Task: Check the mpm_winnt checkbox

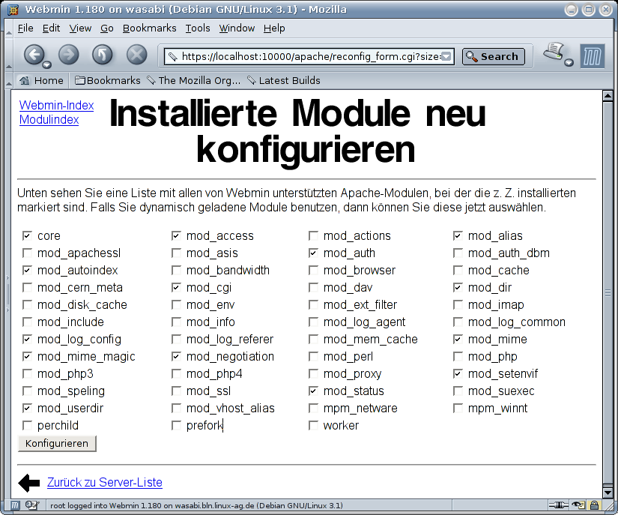Action: [458, 408]
